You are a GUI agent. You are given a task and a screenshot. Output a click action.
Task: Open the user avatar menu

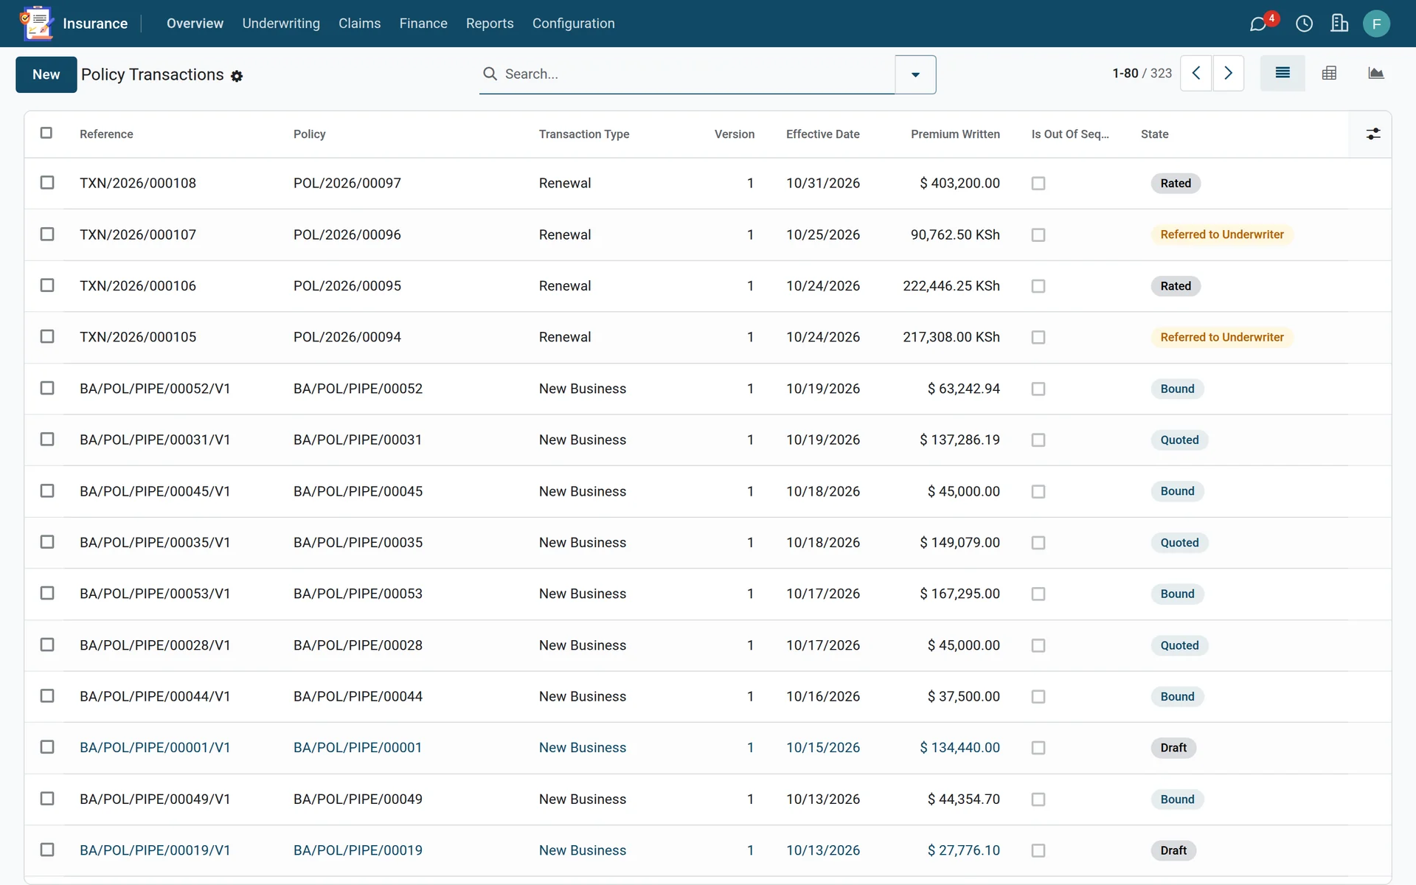[x=1376, y=24]
